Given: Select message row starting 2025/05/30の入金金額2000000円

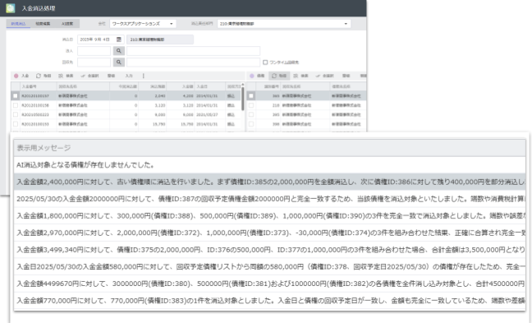Looking at the screenshot, I should click(270, 199).
